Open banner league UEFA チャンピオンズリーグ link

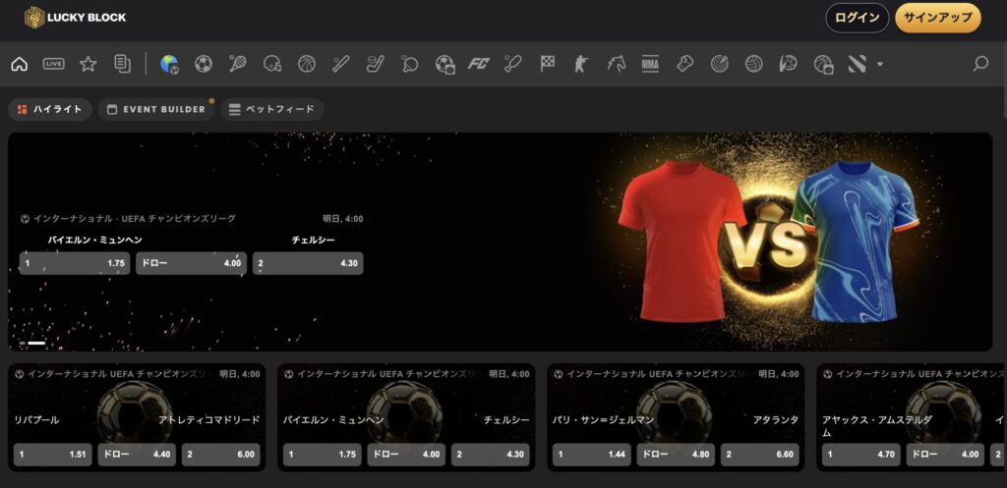[x=129, y=219]
